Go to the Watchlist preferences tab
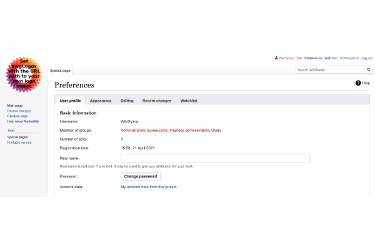This screenshot has width=375, height=250. (189, 100)
